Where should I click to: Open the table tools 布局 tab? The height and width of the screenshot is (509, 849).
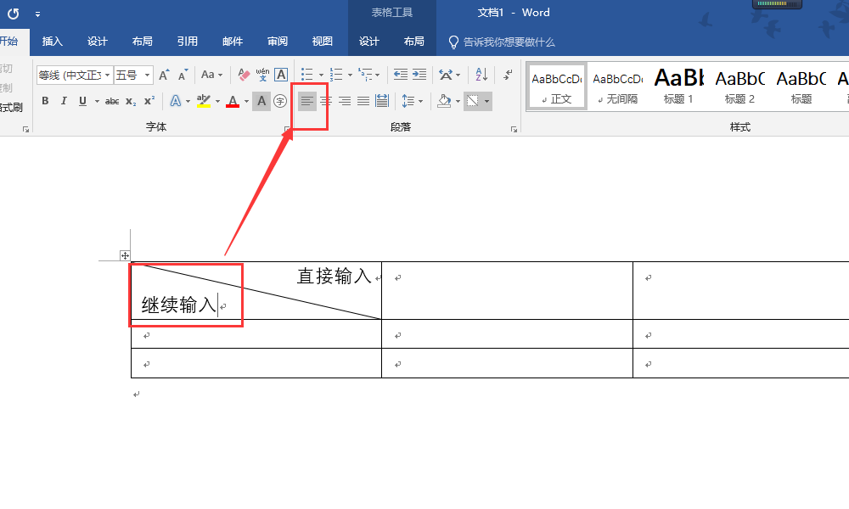pyautogui.click(x=413, y=42)
